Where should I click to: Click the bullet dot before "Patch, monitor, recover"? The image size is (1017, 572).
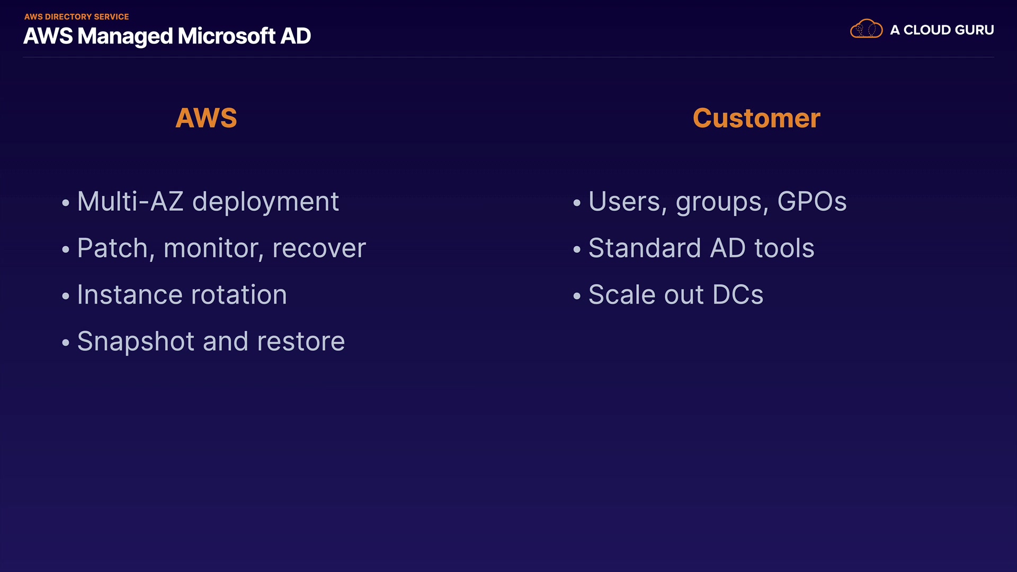(66, 249)
